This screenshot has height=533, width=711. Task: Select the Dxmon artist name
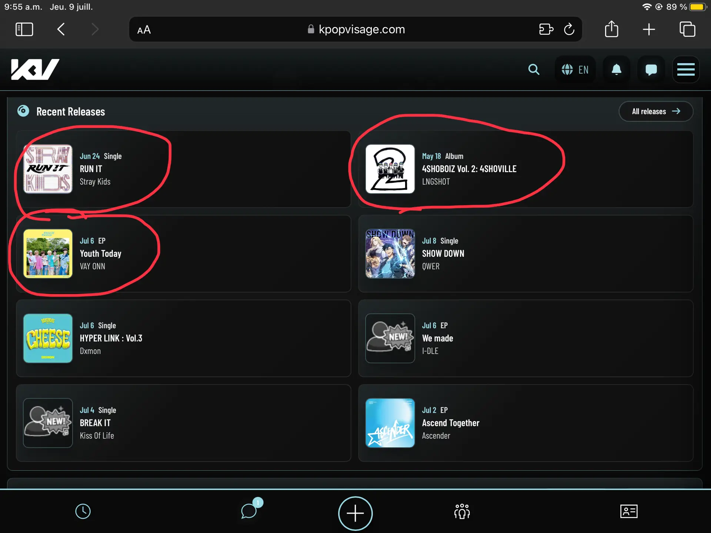click(90, 351)
